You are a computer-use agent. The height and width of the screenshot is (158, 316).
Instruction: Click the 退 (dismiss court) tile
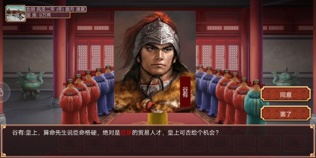point(294,143)
